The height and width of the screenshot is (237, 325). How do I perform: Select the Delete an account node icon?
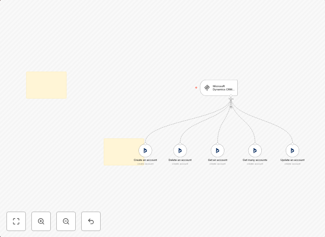pyautogui.click(x=180, y=150)
